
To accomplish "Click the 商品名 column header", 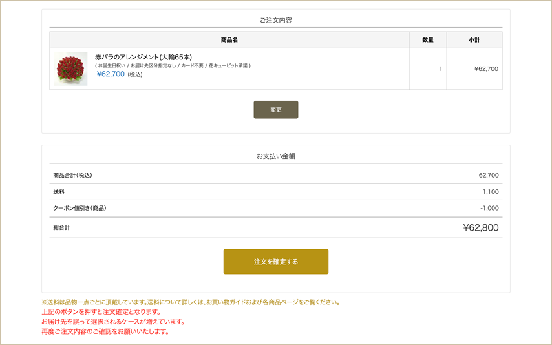I will coord(229,40).
